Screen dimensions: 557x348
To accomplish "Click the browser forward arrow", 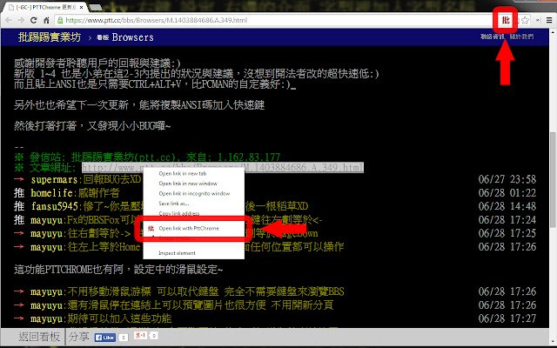I will (22, 20).
